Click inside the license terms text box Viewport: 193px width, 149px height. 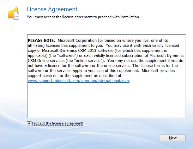[x=106, y=76]
